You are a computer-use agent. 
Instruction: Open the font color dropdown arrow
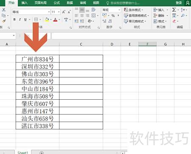click(x=59, y=20)
